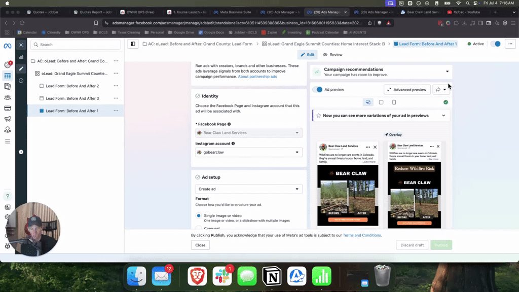This screenshot has height=292, width=519.
Task: Open more options for oLead: Grand Eagle ad set row
Action: click(116, 74)
